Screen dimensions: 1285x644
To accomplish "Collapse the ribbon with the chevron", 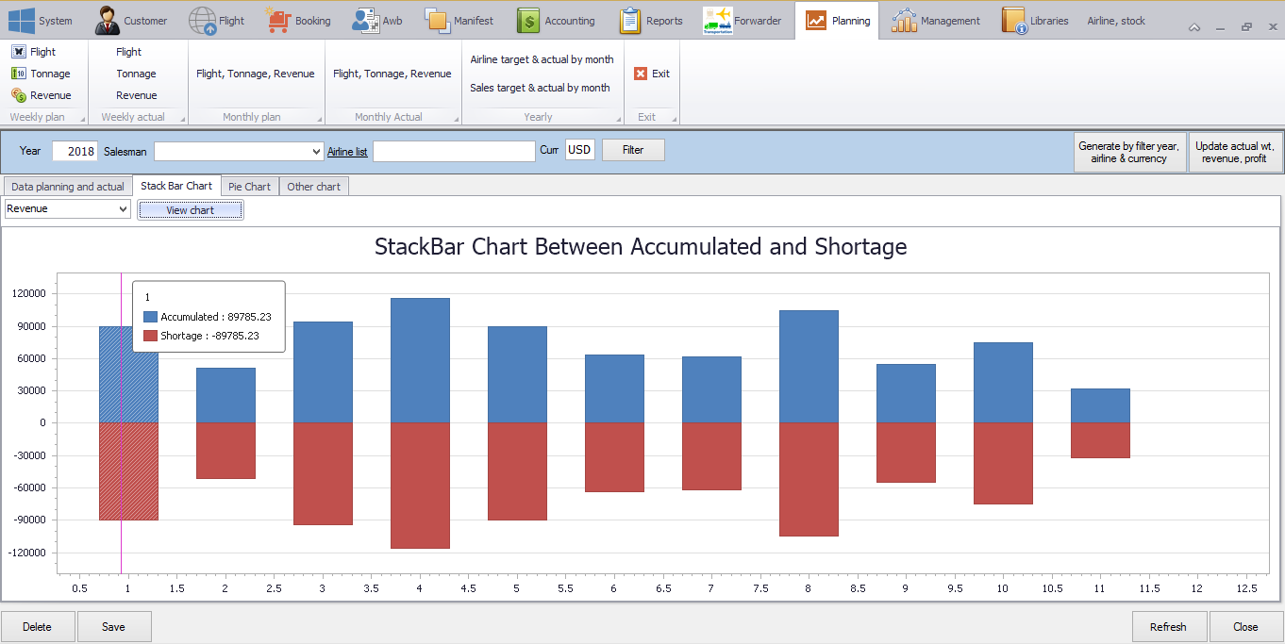I will click(1194, 27).
